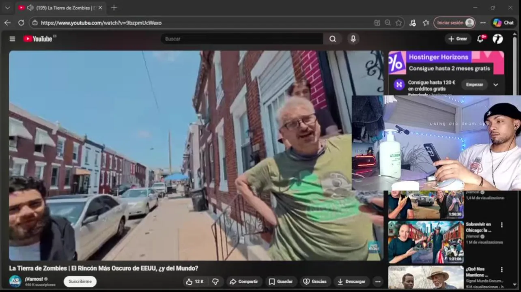Open options for Sobrevivir en Chicago video
Viewport: 521px width, 292px height.
coord(502,225)
